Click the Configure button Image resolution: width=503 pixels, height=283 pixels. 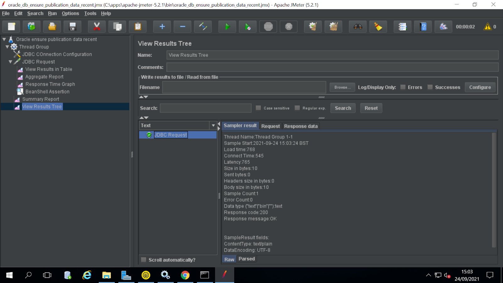[x=480, y=87]
